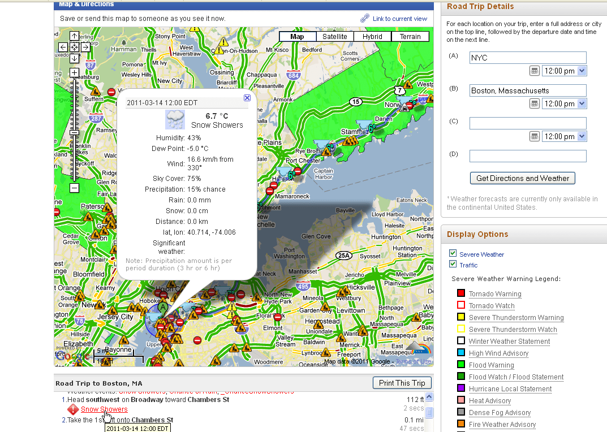607x432 pixels.
Task: Pan the map down with the arrow control
Action: pos(74,58)
